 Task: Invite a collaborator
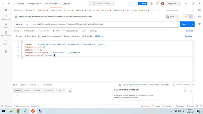click(x=143, y=4)
